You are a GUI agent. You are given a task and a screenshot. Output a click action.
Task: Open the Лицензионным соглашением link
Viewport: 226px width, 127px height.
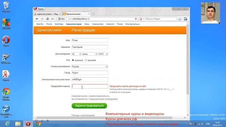pyautogui.click(x=103, y=99)
